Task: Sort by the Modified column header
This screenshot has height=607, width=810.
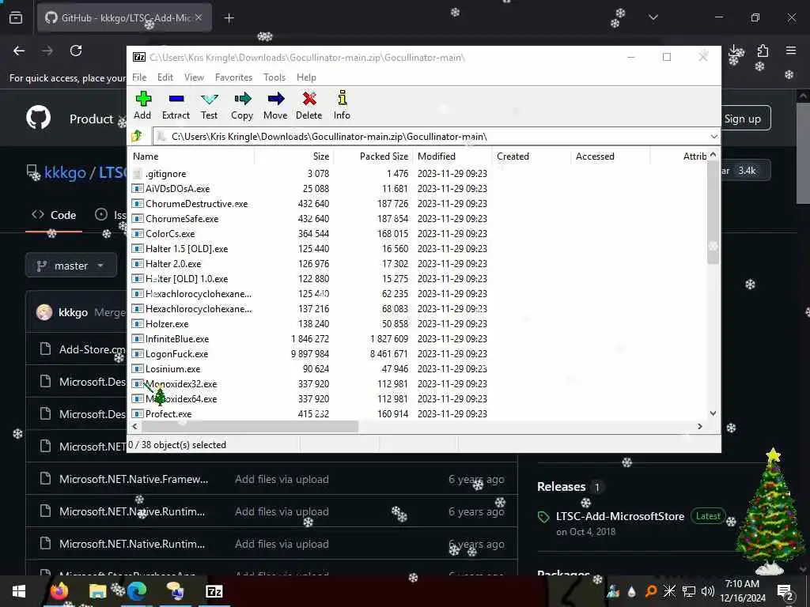Action: pos(452,156)
